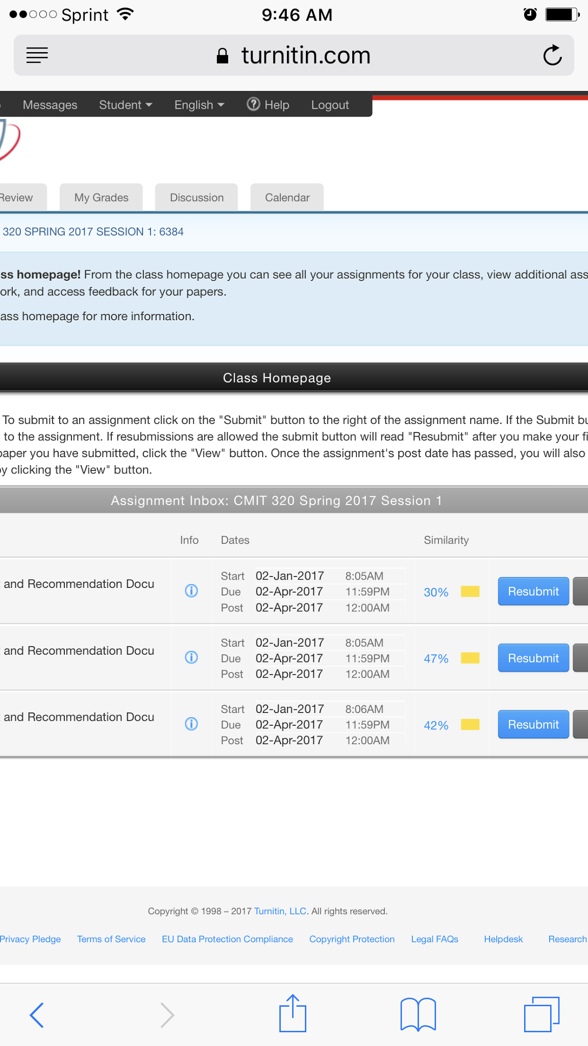Open the Research footer link
The height and width of the screenshot is (1046, 588).
coord(568,939)
